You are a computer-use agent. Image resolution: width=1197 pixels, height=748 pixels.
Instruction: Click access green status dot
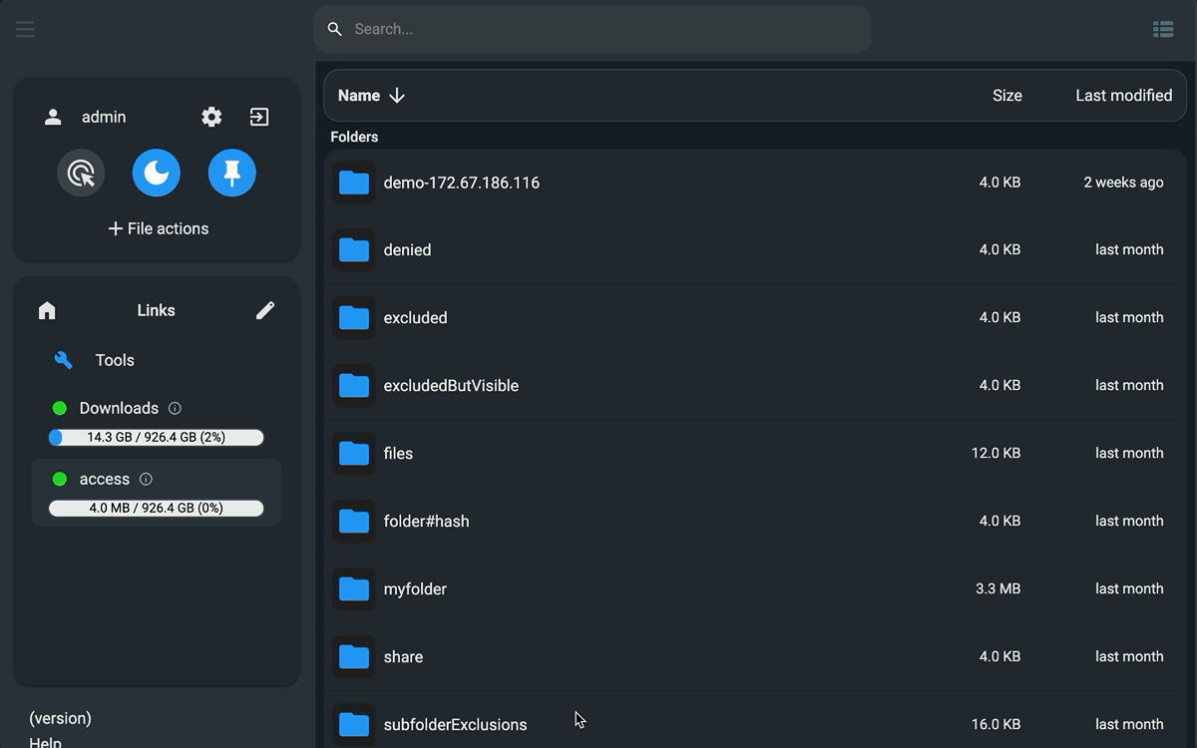pos(59,479)
